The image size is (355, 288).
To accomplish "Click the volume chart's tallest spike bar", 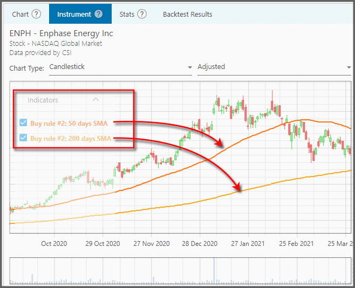I will pyautogui.click(x=214, y=271).
